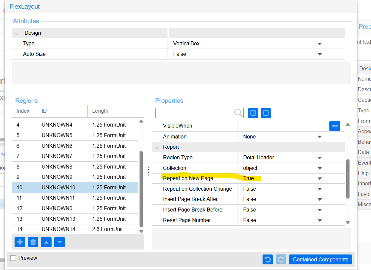Click the Help category in right panel

[x=363, y=173]
